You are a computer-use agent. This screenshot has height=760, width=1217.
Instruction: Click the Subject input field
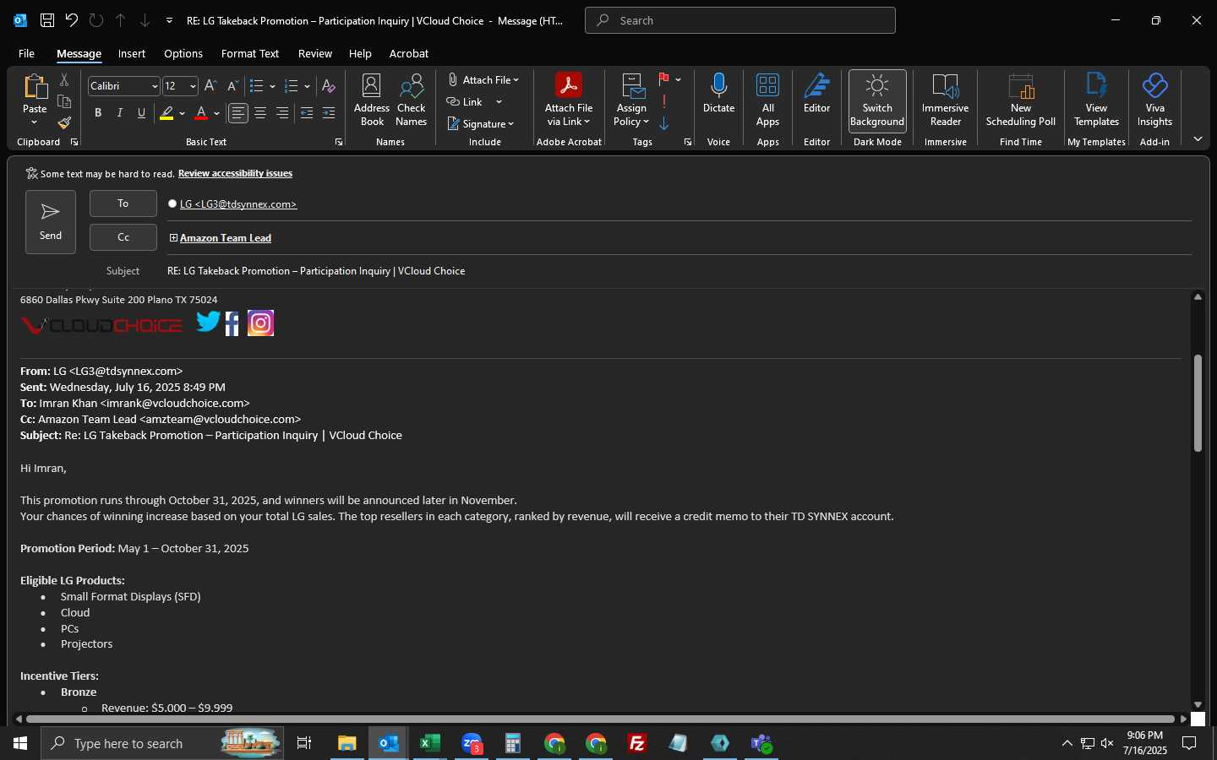[x=679, y=271]
